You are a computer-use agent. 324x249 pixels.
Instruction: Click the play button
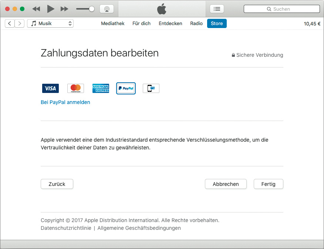point(51,9)
